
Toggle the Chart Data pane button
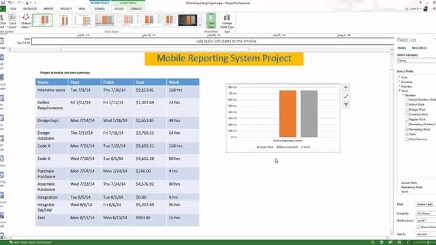[x=211, y=21]
